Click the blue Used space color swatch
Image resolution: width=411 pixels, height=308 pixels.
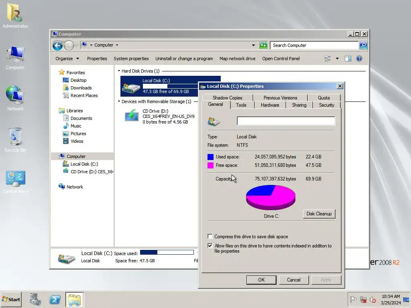coord(210,157)
